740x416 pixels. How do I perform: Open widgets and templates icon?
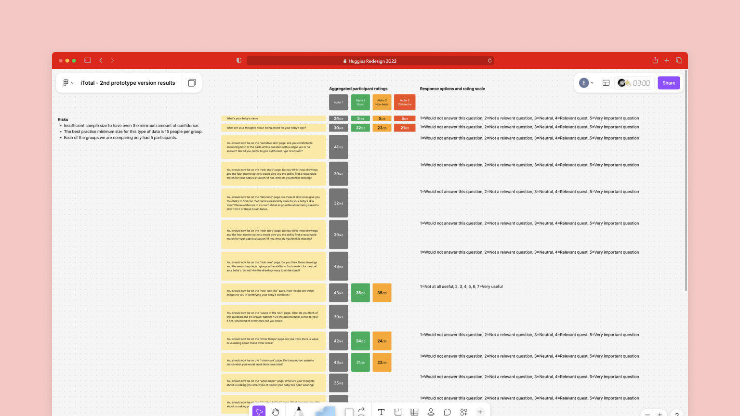coord(463,412)
